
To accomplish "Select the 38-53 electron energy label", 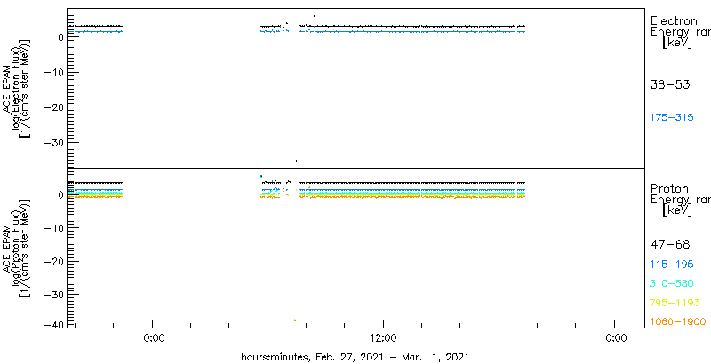I will point(670,84).
